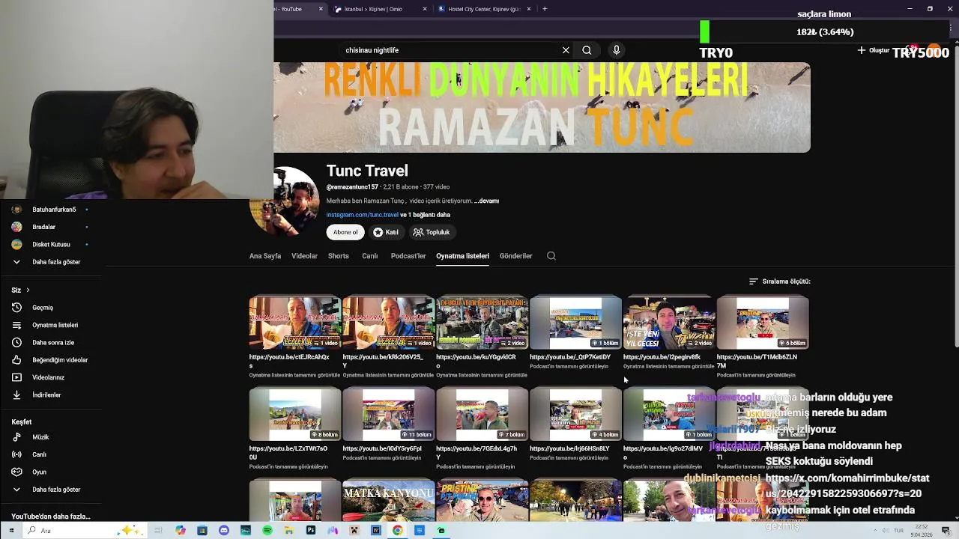
Task: Open Microsoft Store from taskbar
Action: tap(202, 531)
